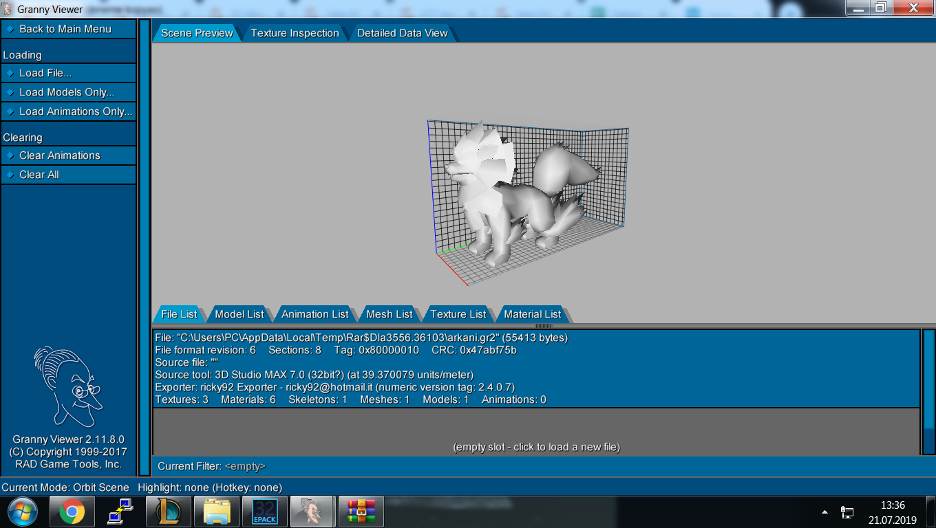
Task: Switch to the Model List tab
Action: click(x=240, y=314)
